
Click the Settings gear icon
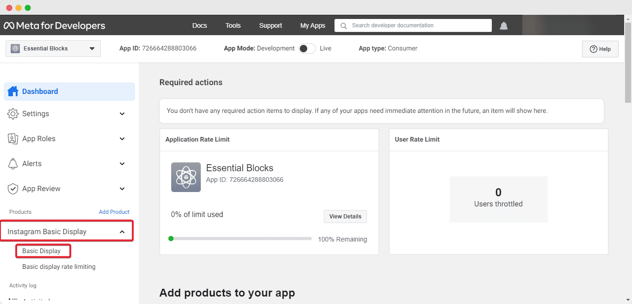(13, 114)
